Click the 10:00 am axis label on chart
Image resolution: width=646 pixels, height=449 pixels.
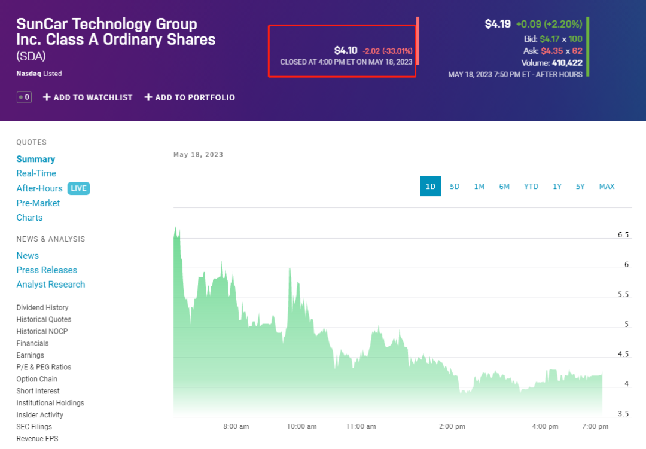(301, 426)
